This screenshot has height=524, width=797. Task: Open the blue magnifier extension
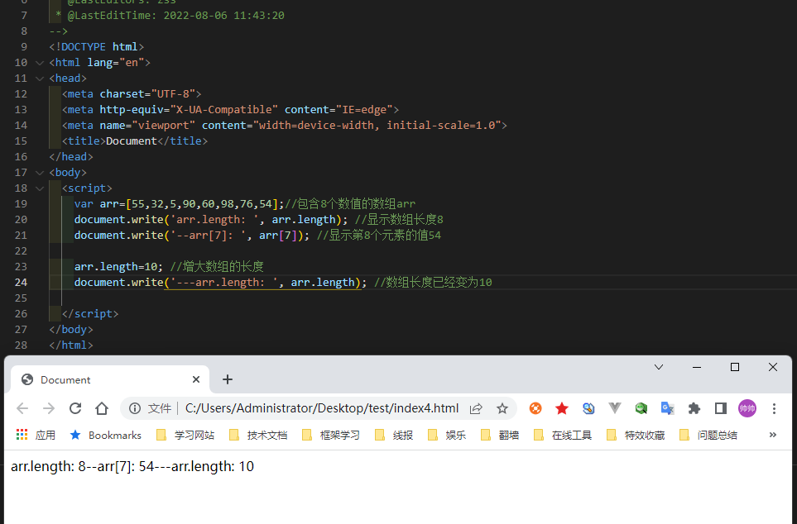pos(588,408)
